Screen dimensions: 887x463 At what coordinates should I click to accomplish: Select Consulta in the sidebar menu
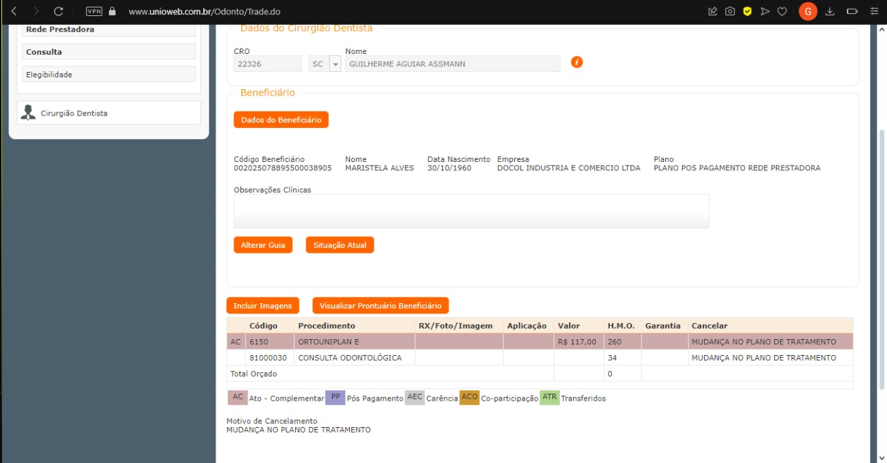pos(109,52)
